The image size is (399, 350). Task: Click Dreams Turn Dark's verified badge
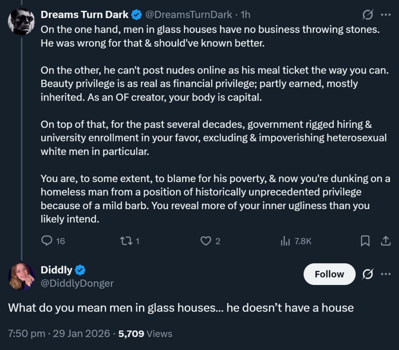(136, 14)
